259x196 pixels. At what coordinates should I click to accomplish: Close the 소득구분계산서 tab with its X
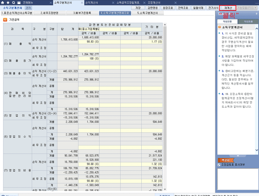(x=82, y=3)
